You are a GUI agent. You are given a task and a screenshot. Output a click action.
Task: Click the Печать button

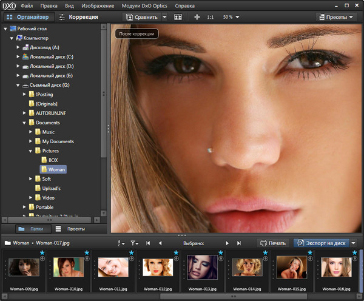(x=272, y=243)
